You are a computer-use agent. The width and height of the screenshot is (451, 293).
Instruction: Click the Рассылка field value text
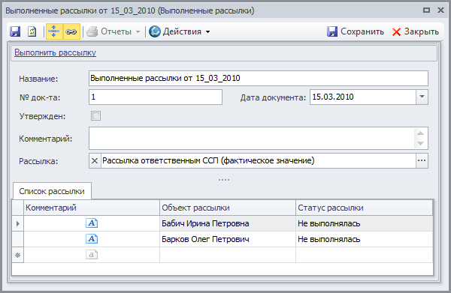coord(208,160)
